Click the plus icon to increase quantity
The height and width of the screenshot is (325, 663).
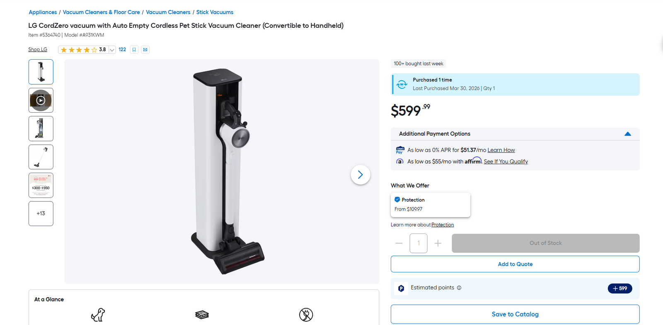438,243
